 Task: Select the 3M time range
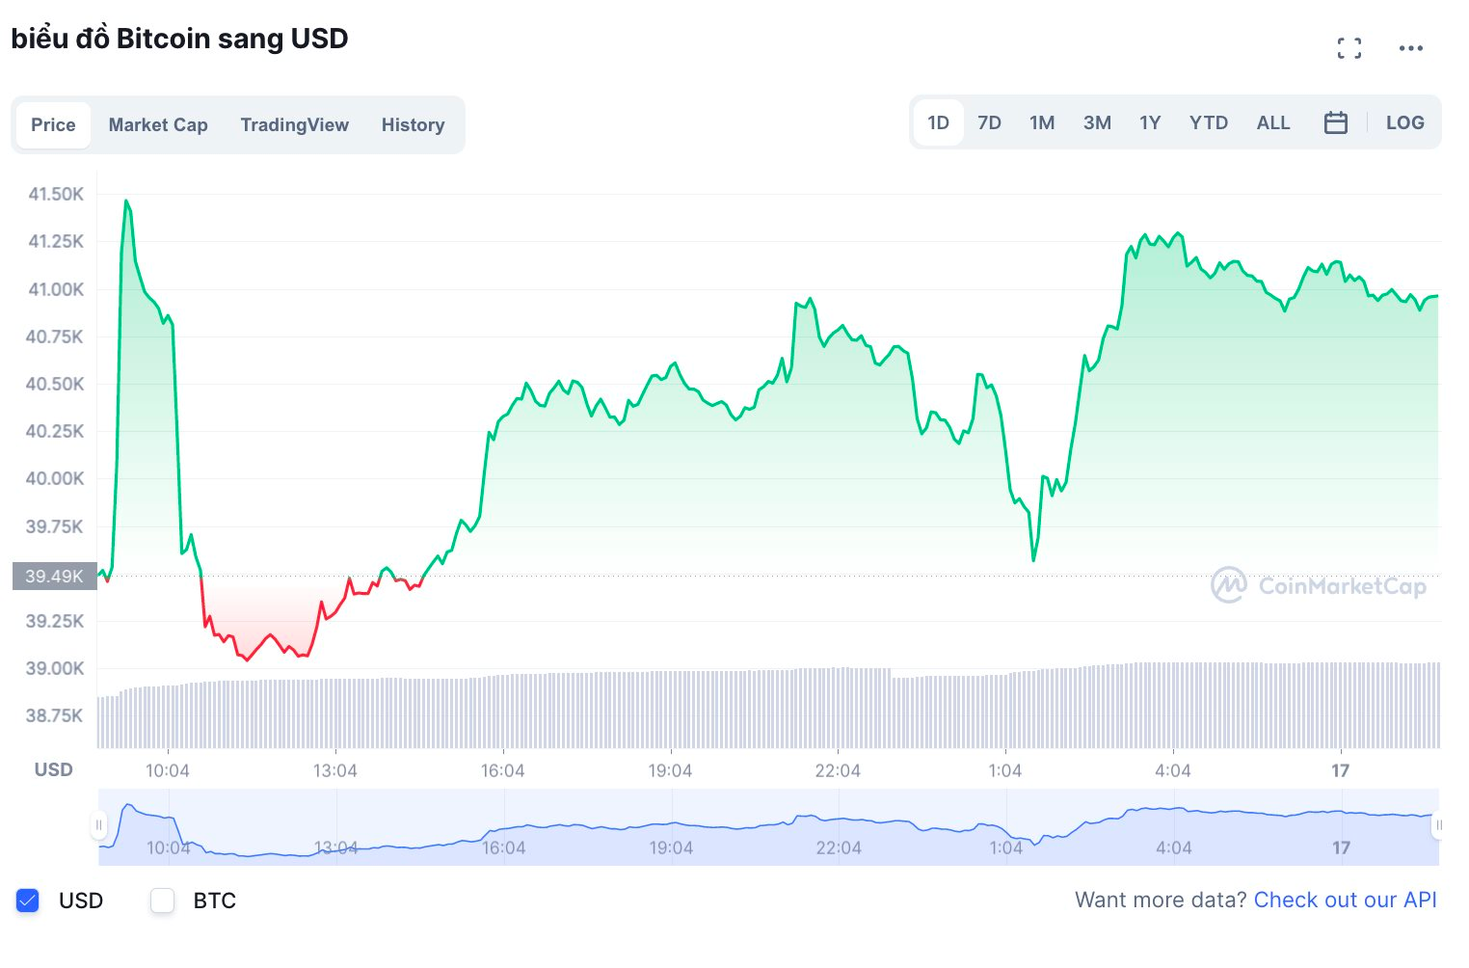1097,122
